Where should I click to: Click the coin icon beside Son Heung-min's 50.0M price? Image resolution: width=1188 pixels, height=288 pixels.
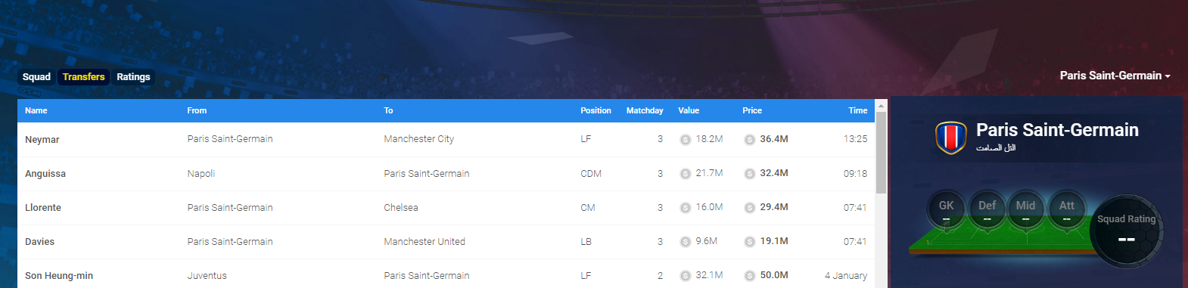point(749,276)
